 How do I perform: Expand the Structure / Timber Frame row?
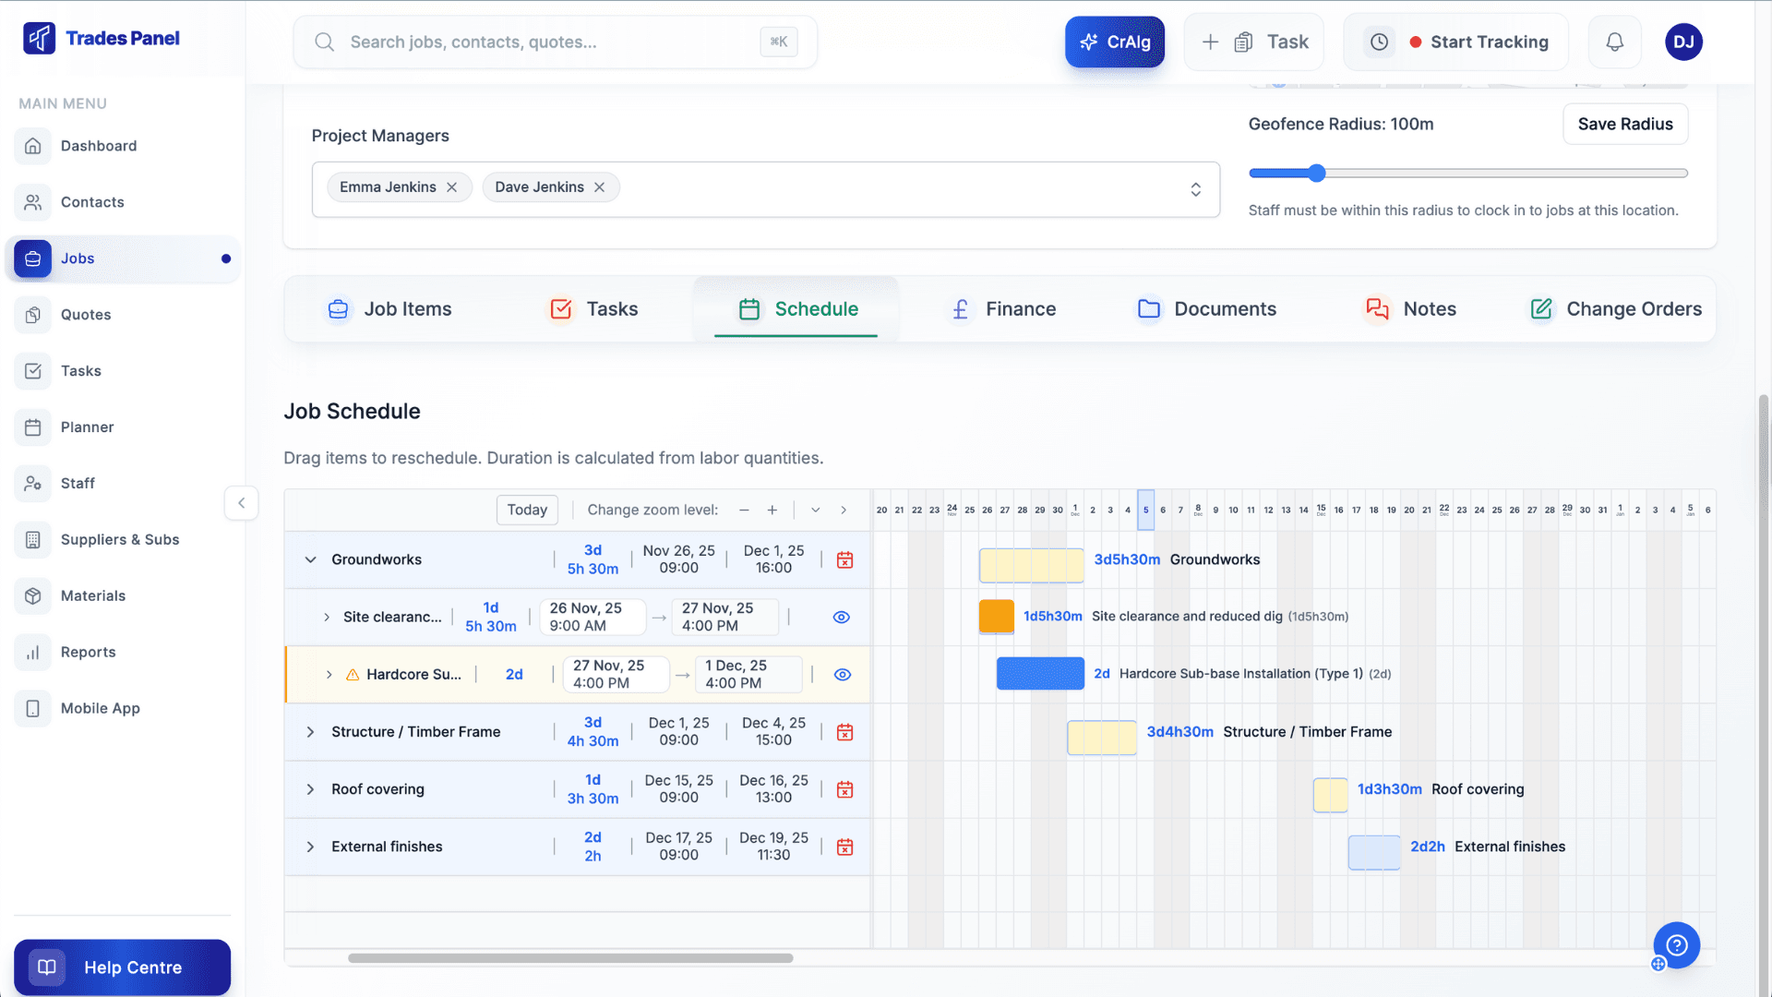(309, 731)
